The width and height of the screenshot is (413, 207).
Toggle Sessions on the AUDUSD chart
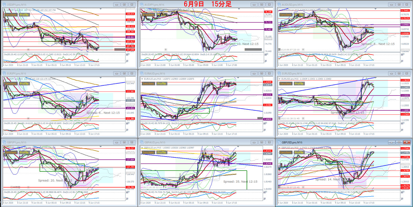(286, 15)
